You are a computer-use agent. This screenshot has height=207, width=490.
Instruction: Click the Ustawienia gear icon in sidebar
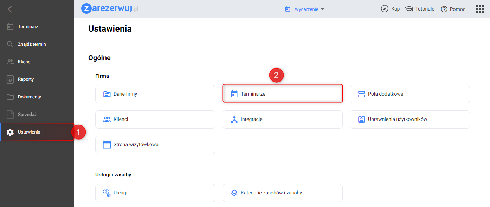pos(10,132)
